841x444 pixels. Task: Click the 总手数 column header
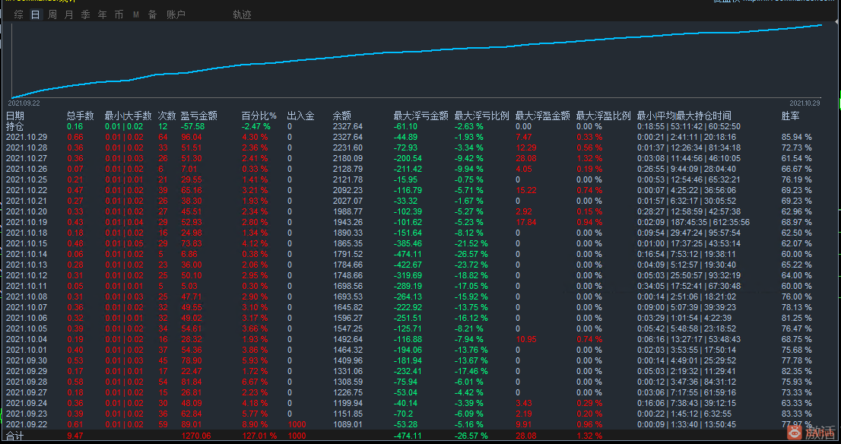(x=81, y=116)
